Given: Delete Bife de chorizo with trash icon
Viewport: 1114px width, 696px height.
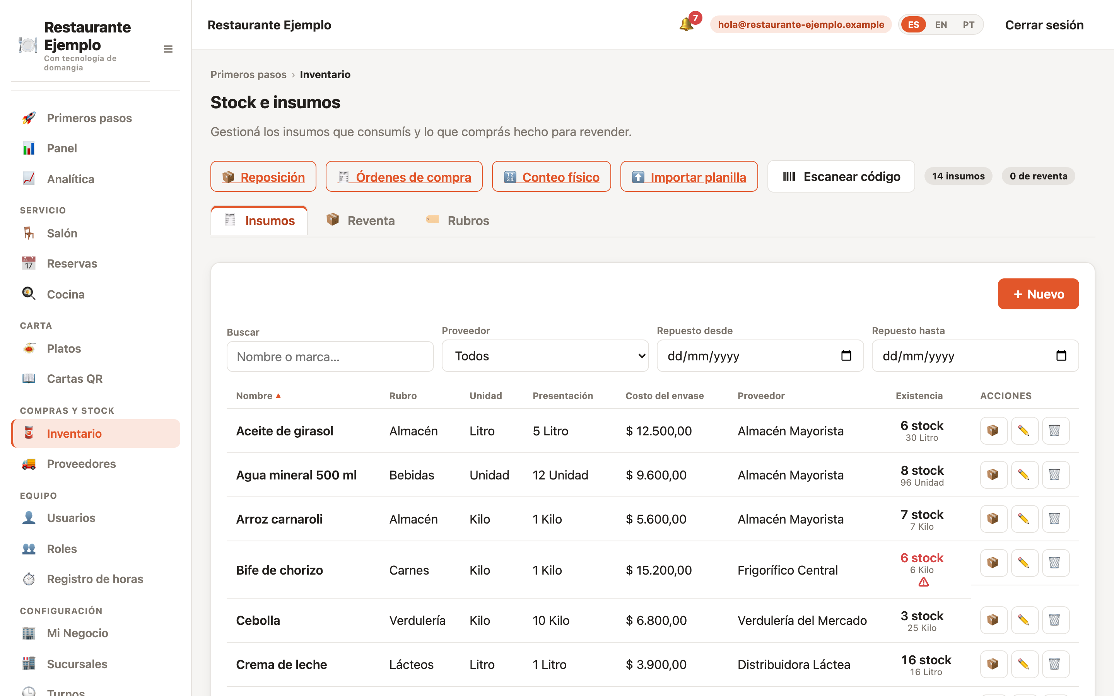Looking at the screenshot, I should [1055, 563].
